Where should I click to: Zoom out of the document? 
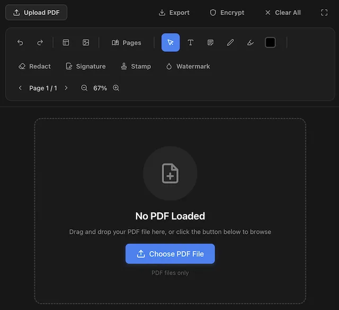pyautogui.click(x=84, y=88)
